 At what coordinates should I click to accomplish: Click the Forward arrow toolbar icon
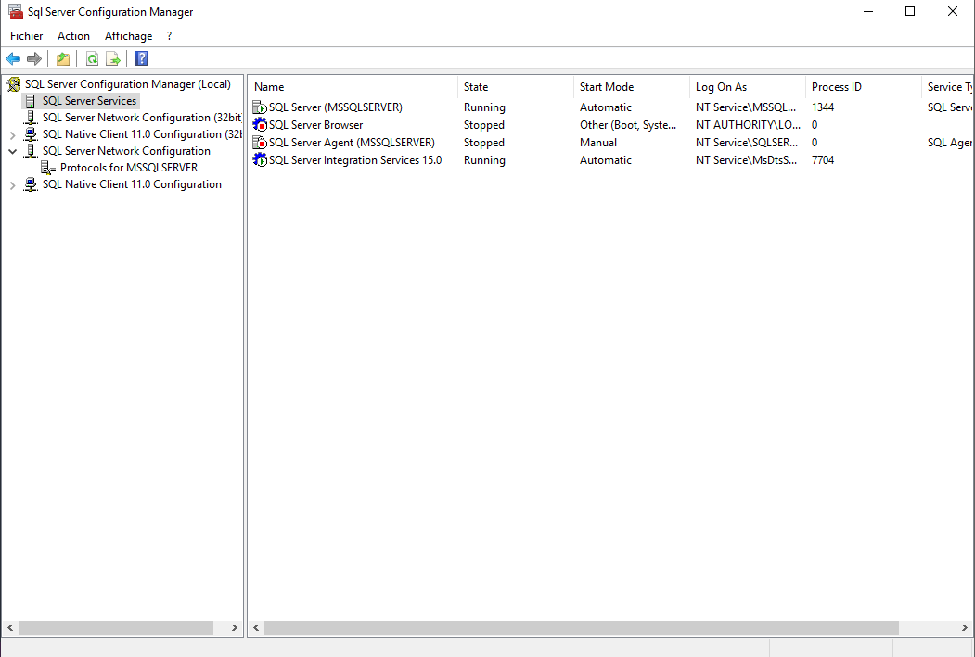(x=34, y=59)
